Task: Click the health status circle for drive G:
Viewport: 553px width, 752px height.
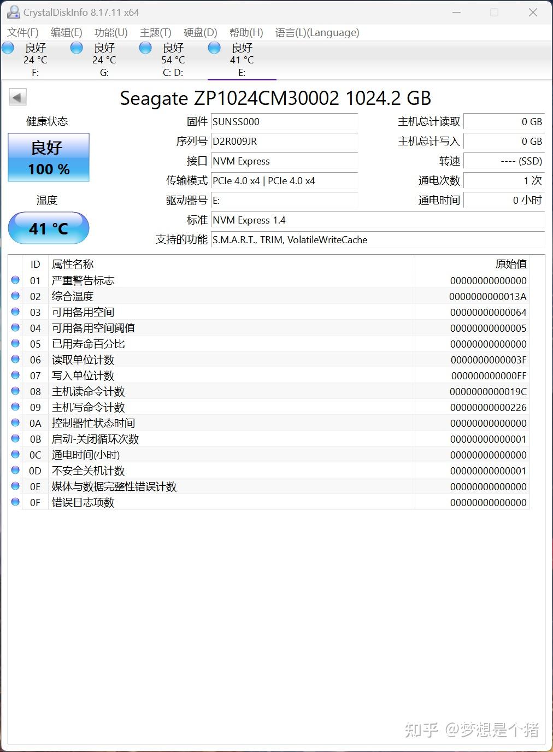Action: point(77,48)
